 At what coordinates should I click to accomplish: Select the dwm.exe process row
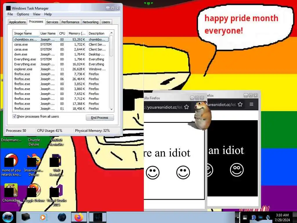click(x=61, y=54)
